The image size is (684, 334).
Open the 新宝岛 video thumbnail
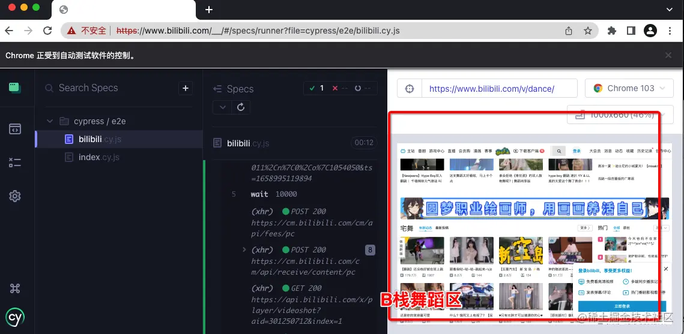pos(521,251)
